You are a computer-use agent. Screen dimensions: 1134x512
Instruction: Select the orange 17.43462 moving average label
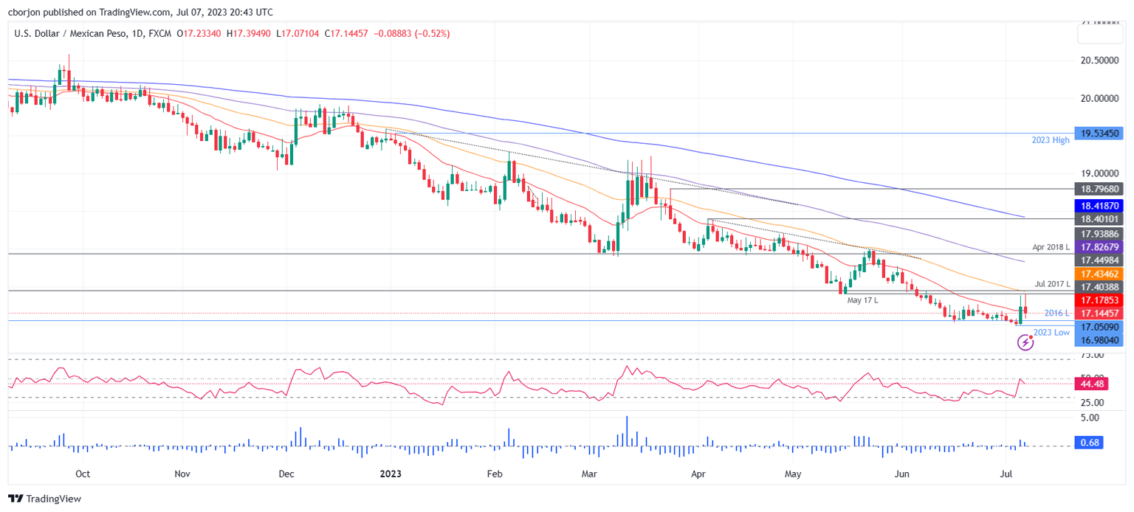click(1099, 274)
